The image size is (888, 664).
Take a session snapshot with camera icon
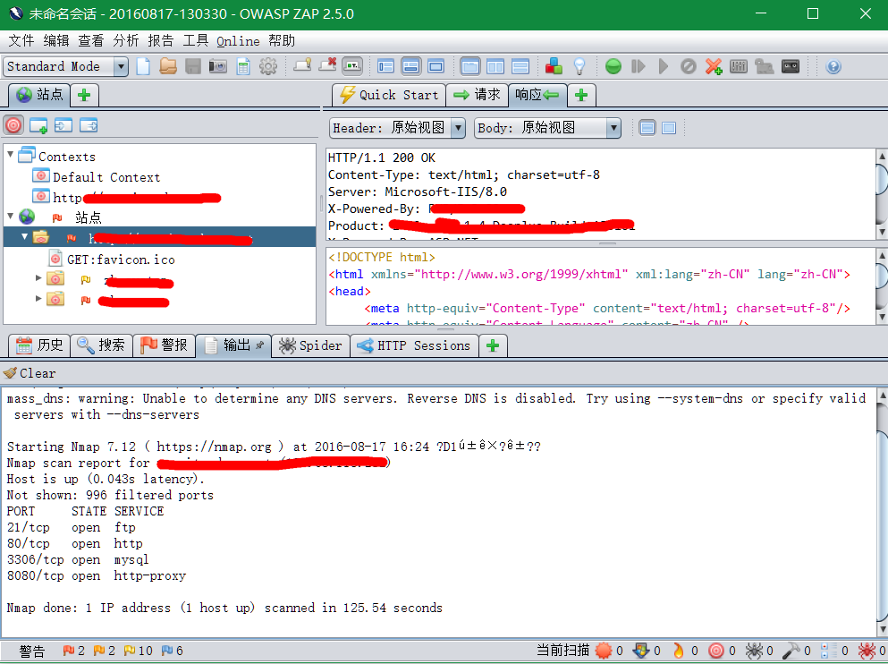[x=217, y=66]
